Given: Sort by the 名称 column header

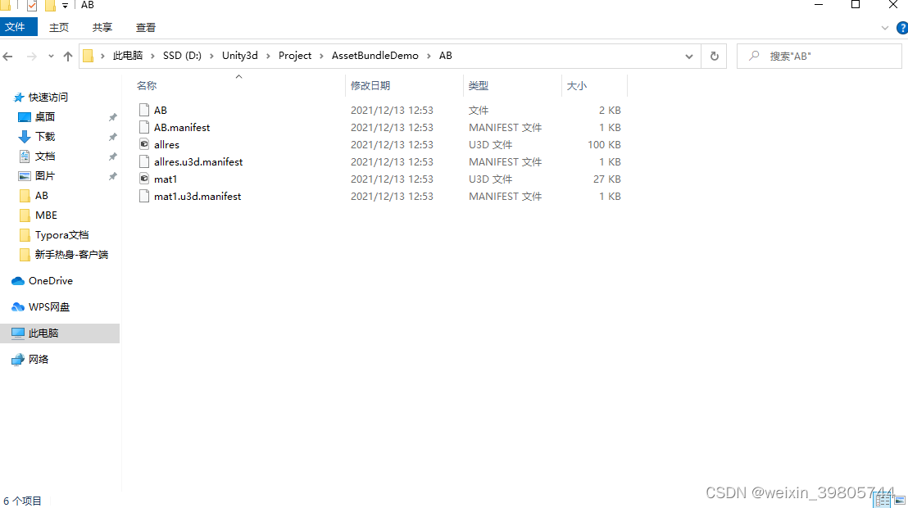Looking at the screenshot, I should click(x=147, y=86).
